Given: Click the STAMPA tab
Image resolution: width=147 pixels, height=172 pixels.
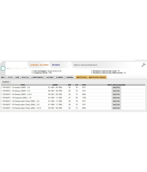Looking at the screenshot, I should [x=60, y=77].
